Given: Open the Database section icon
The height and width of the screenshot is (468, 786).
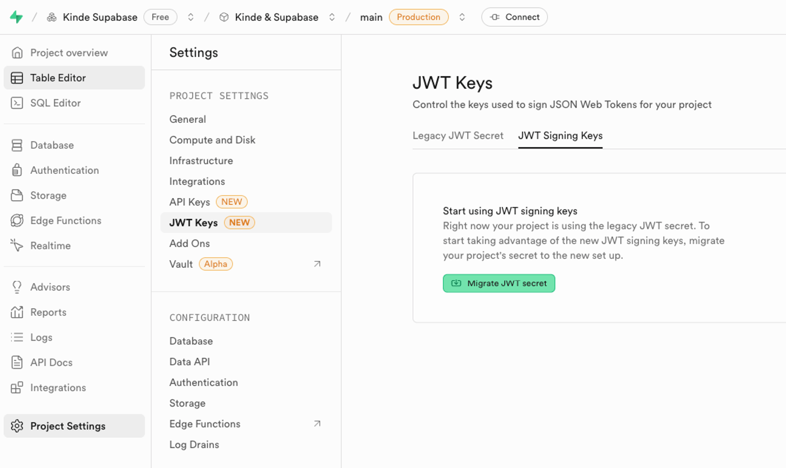Looking at the screenshot, I should click(x=17, y=145).
